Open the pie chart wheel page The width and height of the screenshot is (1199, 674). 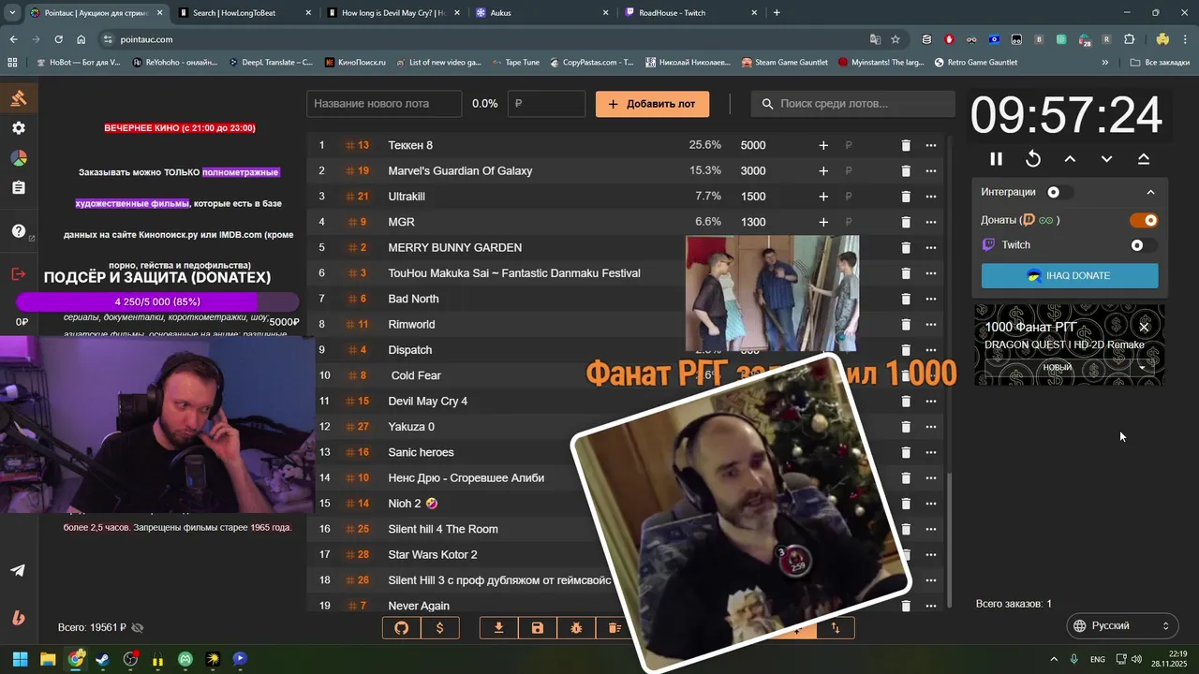click(19, 158)
